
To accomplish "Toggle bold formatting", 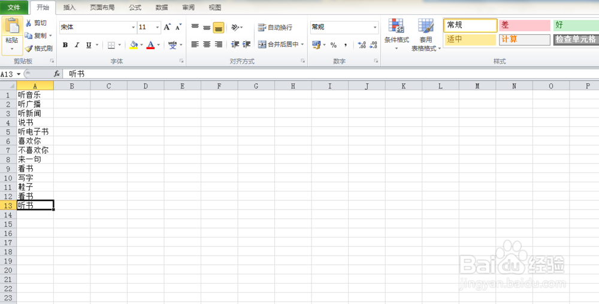I will (65, 45).
